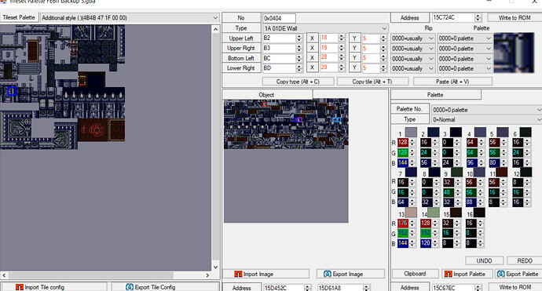Screen dimensions: 542x291
Task: Click tileset panel horizontal scrollbar left arrow
Action: [x=4, y=275]
